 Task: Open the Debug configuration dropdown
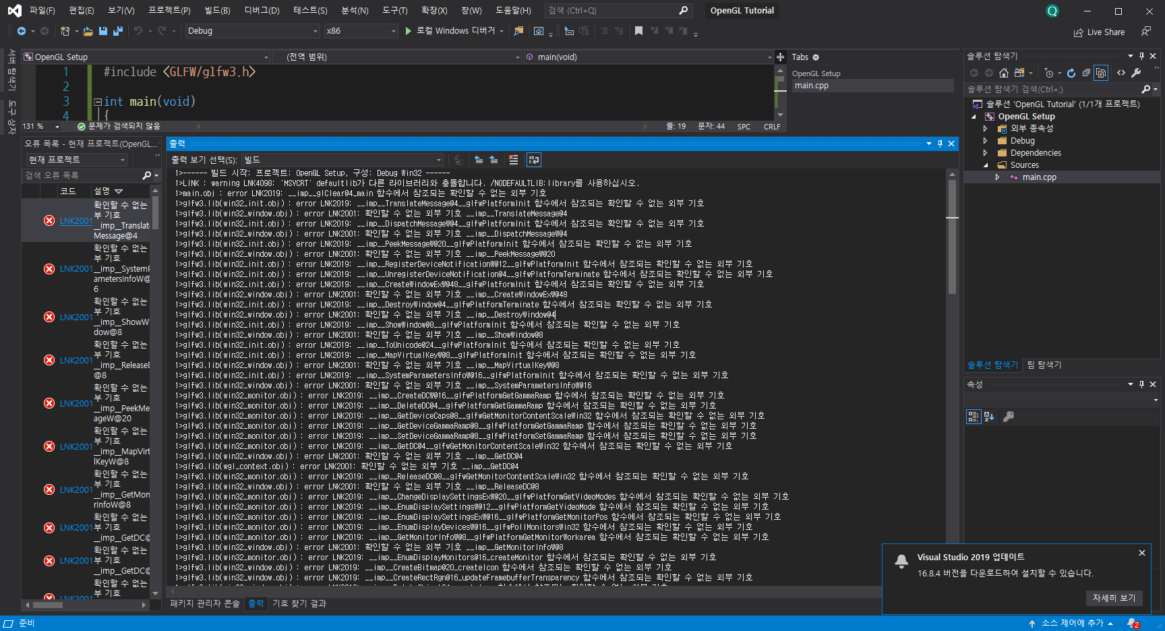pos(252,31)
